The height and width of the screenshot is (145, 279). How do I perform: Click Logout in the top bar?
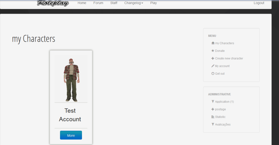coord(259,3)
